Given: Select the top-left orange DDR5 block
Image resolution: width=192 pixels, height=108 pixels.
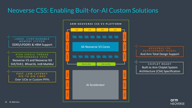Looking at the screenshot, I should [67, 37].
